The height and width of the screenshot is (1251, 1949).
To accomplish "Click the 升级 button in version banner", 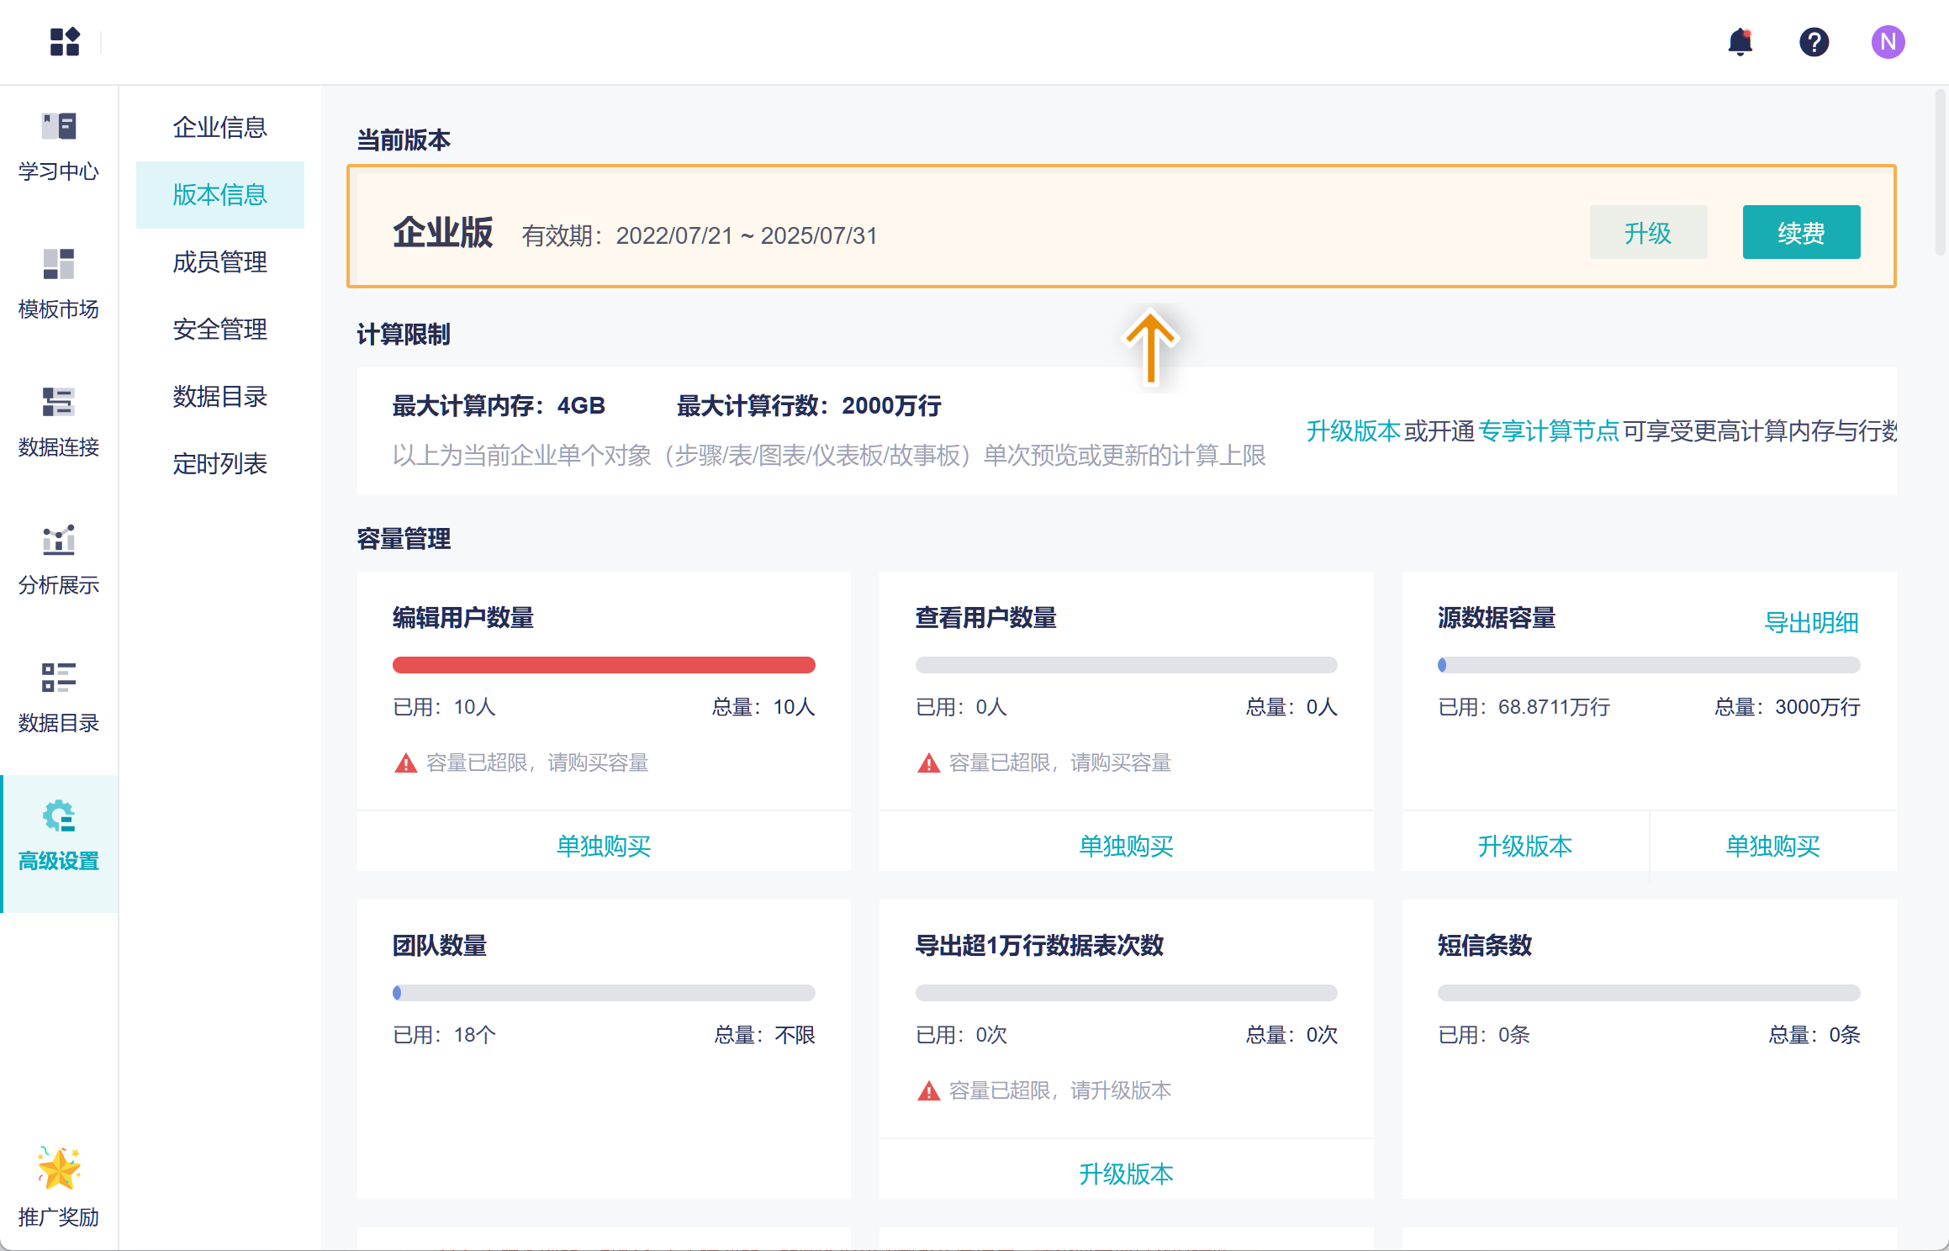I will pyautogui.click(x=1647, y=233).
